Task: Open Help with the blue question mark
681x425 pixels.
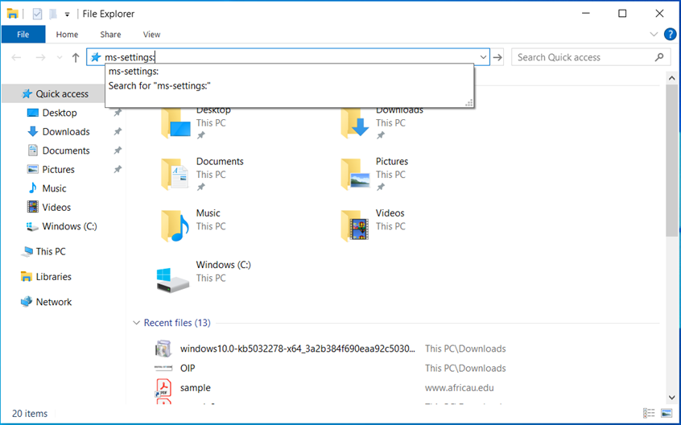Action: (671, 34)
